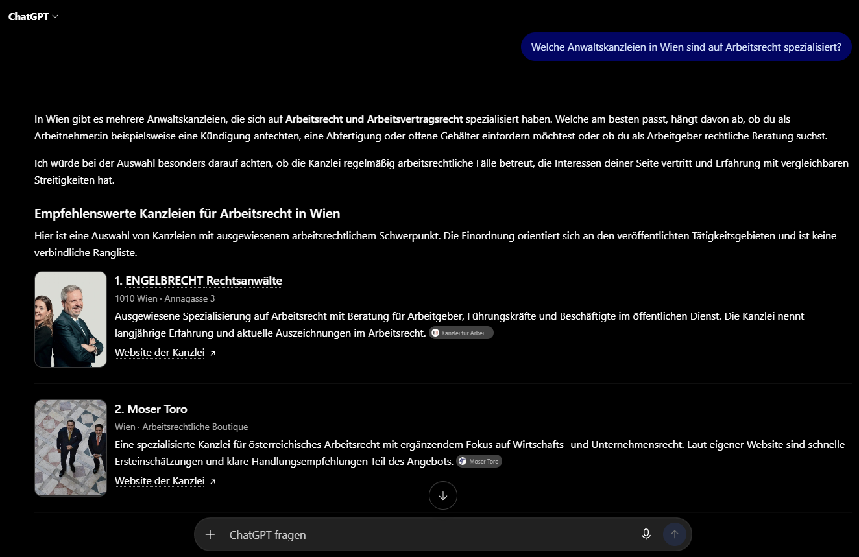Click the address "1010 Wien · Annagasse 3"
The image size is (859, 557).
165,299
